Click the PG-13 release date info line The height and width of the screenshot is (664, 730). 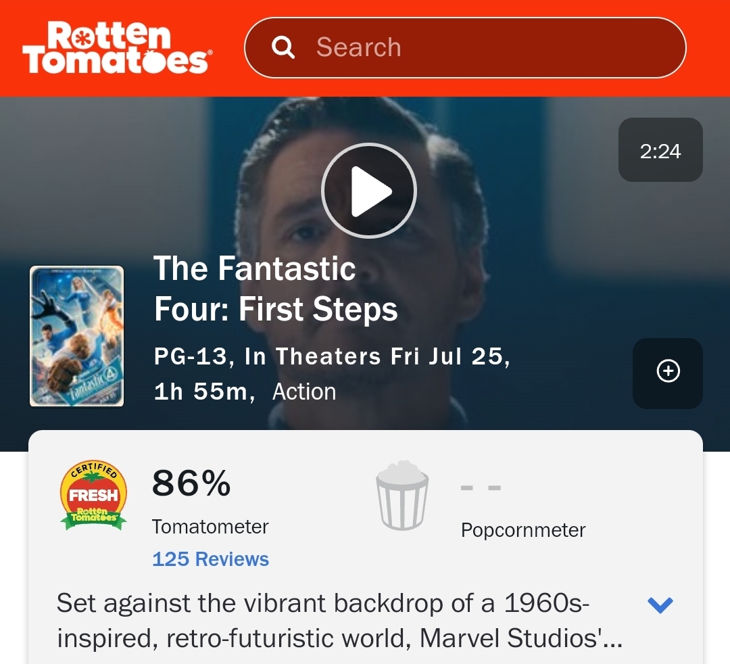click(x=331, y=356)
